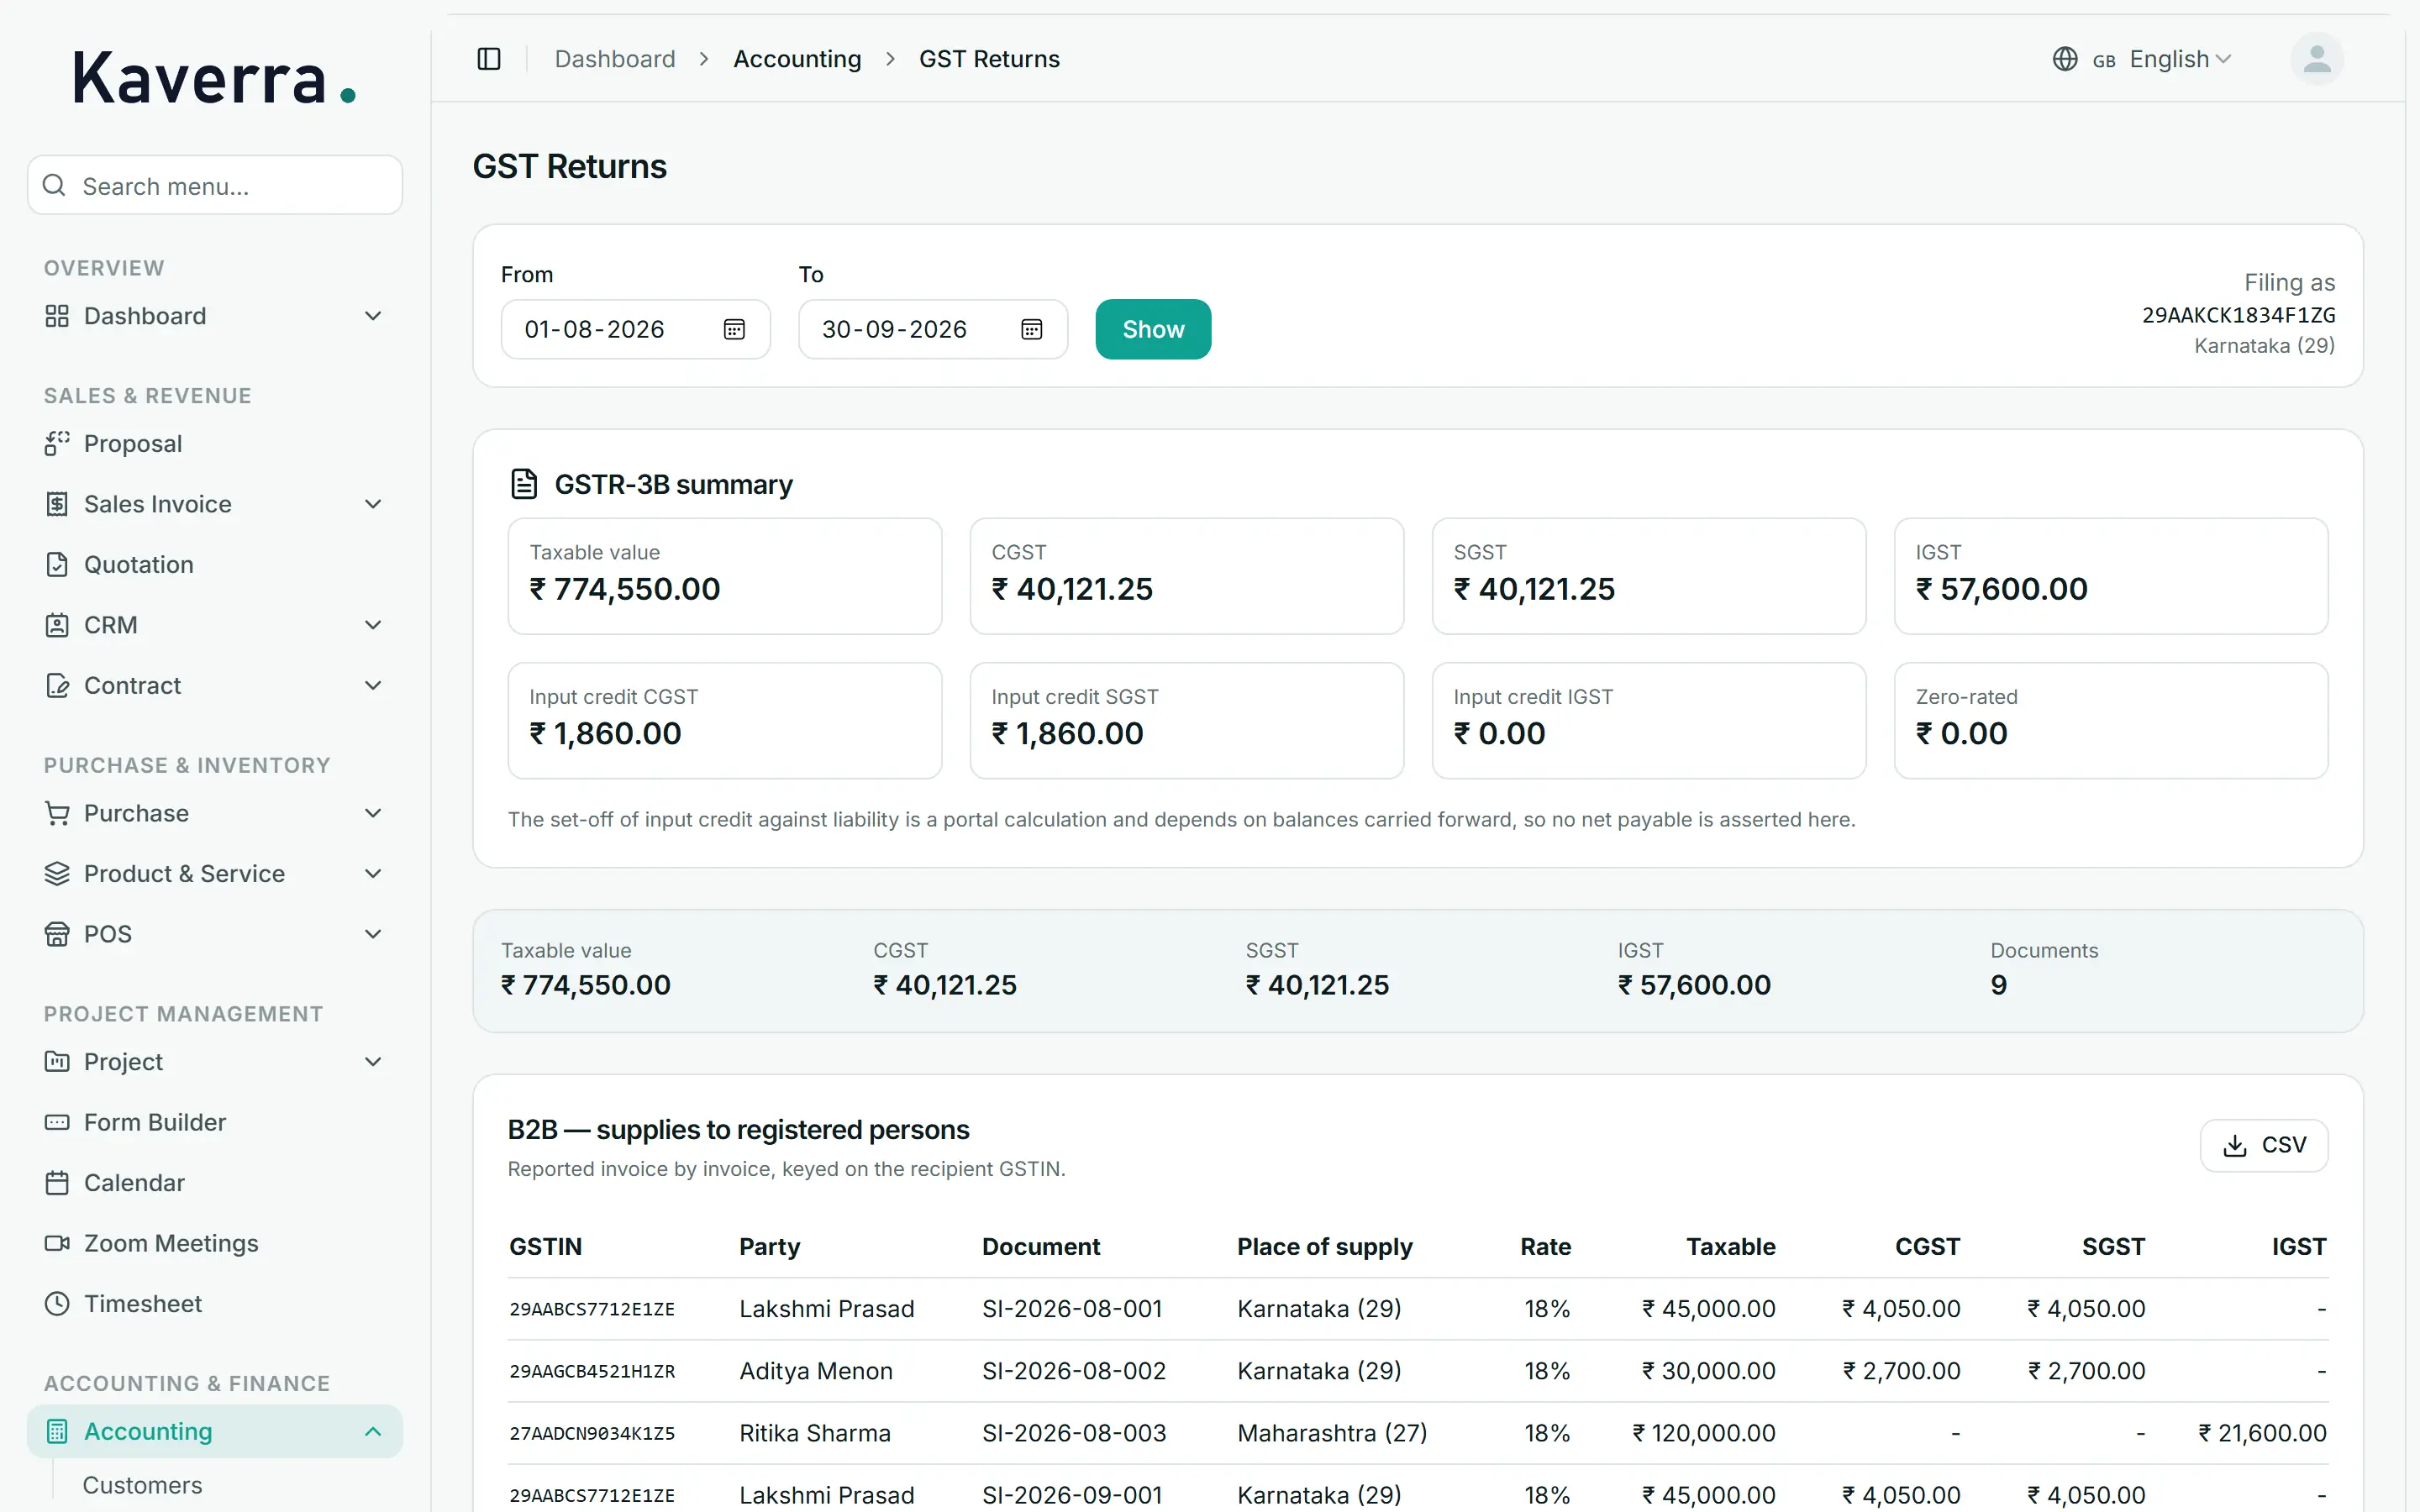The width and height of the screenshot is (2420, 1512).
Task: Toggle the sidebar panel icon
Action: click(x=489, y=59)
